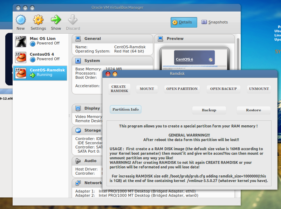Click the System section chip icon
Viewport: 281px width, 209px height.
[78, 61]
